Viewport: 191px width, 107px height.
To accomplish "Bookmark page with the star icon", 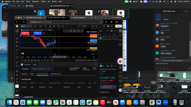I will coord(101,22).
